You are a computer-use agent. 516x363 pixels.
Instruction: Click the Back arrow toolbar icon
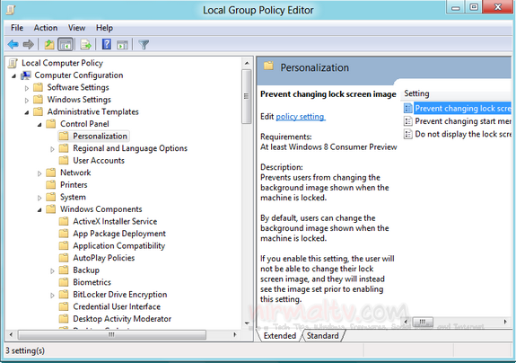13,44
